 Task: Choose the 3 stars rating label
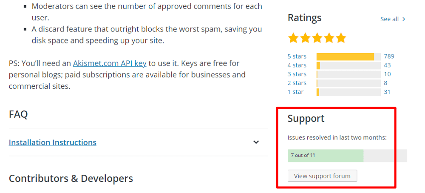[x=297, y=74]
